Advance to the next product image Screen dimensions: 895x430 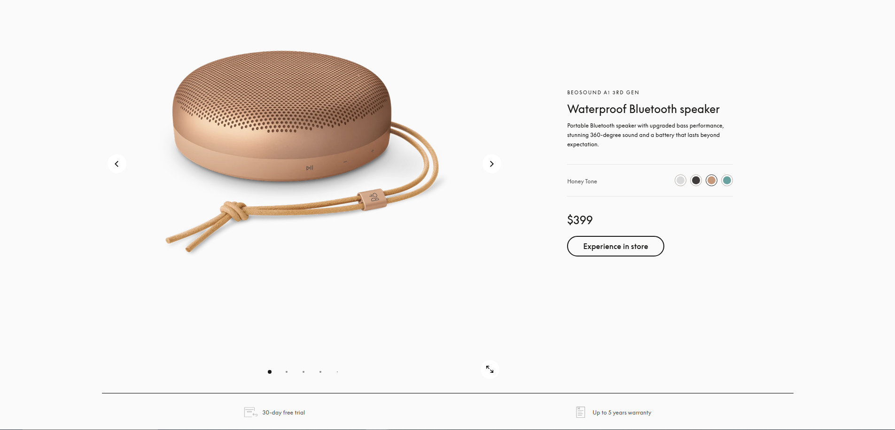tap(491, 164)
